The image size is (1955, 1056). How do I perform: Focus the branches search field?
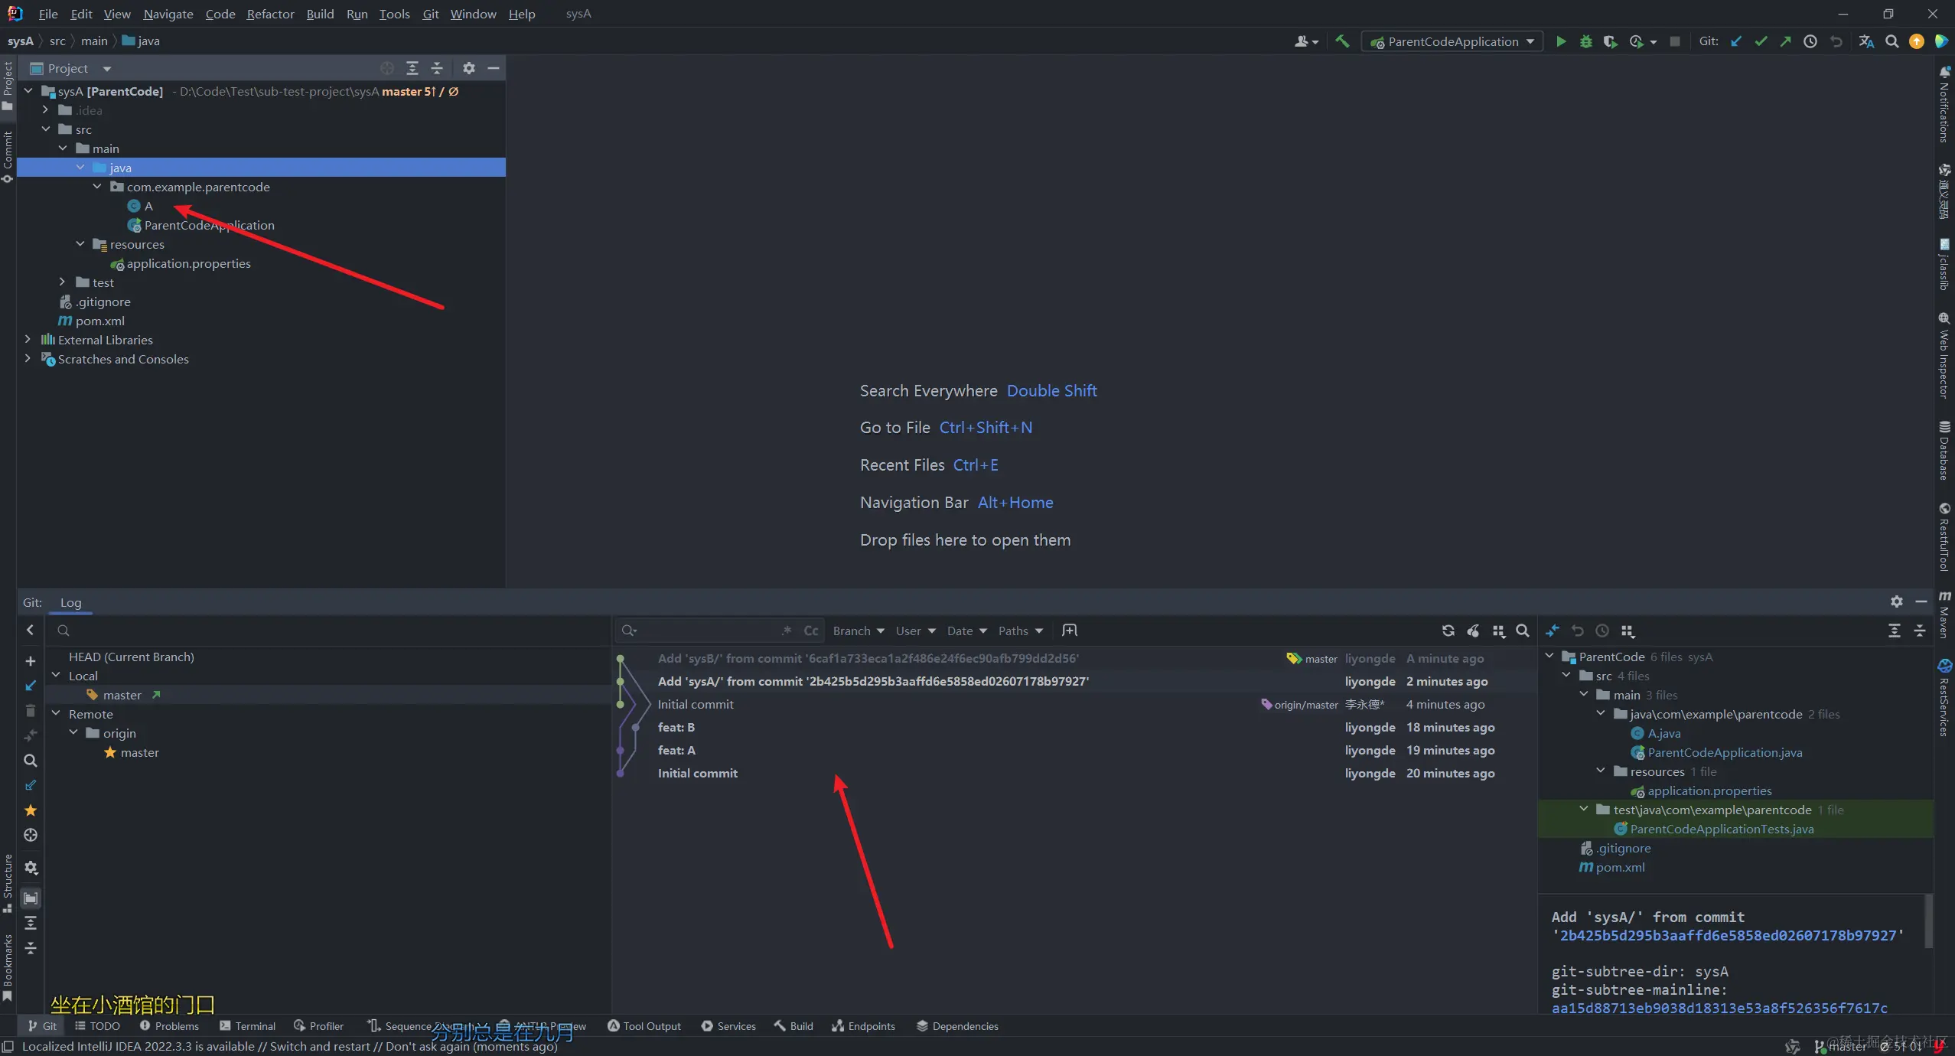coord(329,631)
